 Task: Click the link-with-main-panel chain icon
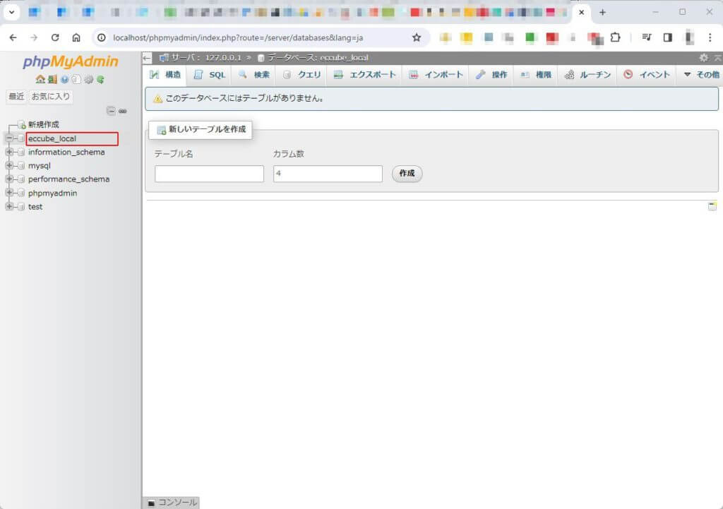pos(122,111)
